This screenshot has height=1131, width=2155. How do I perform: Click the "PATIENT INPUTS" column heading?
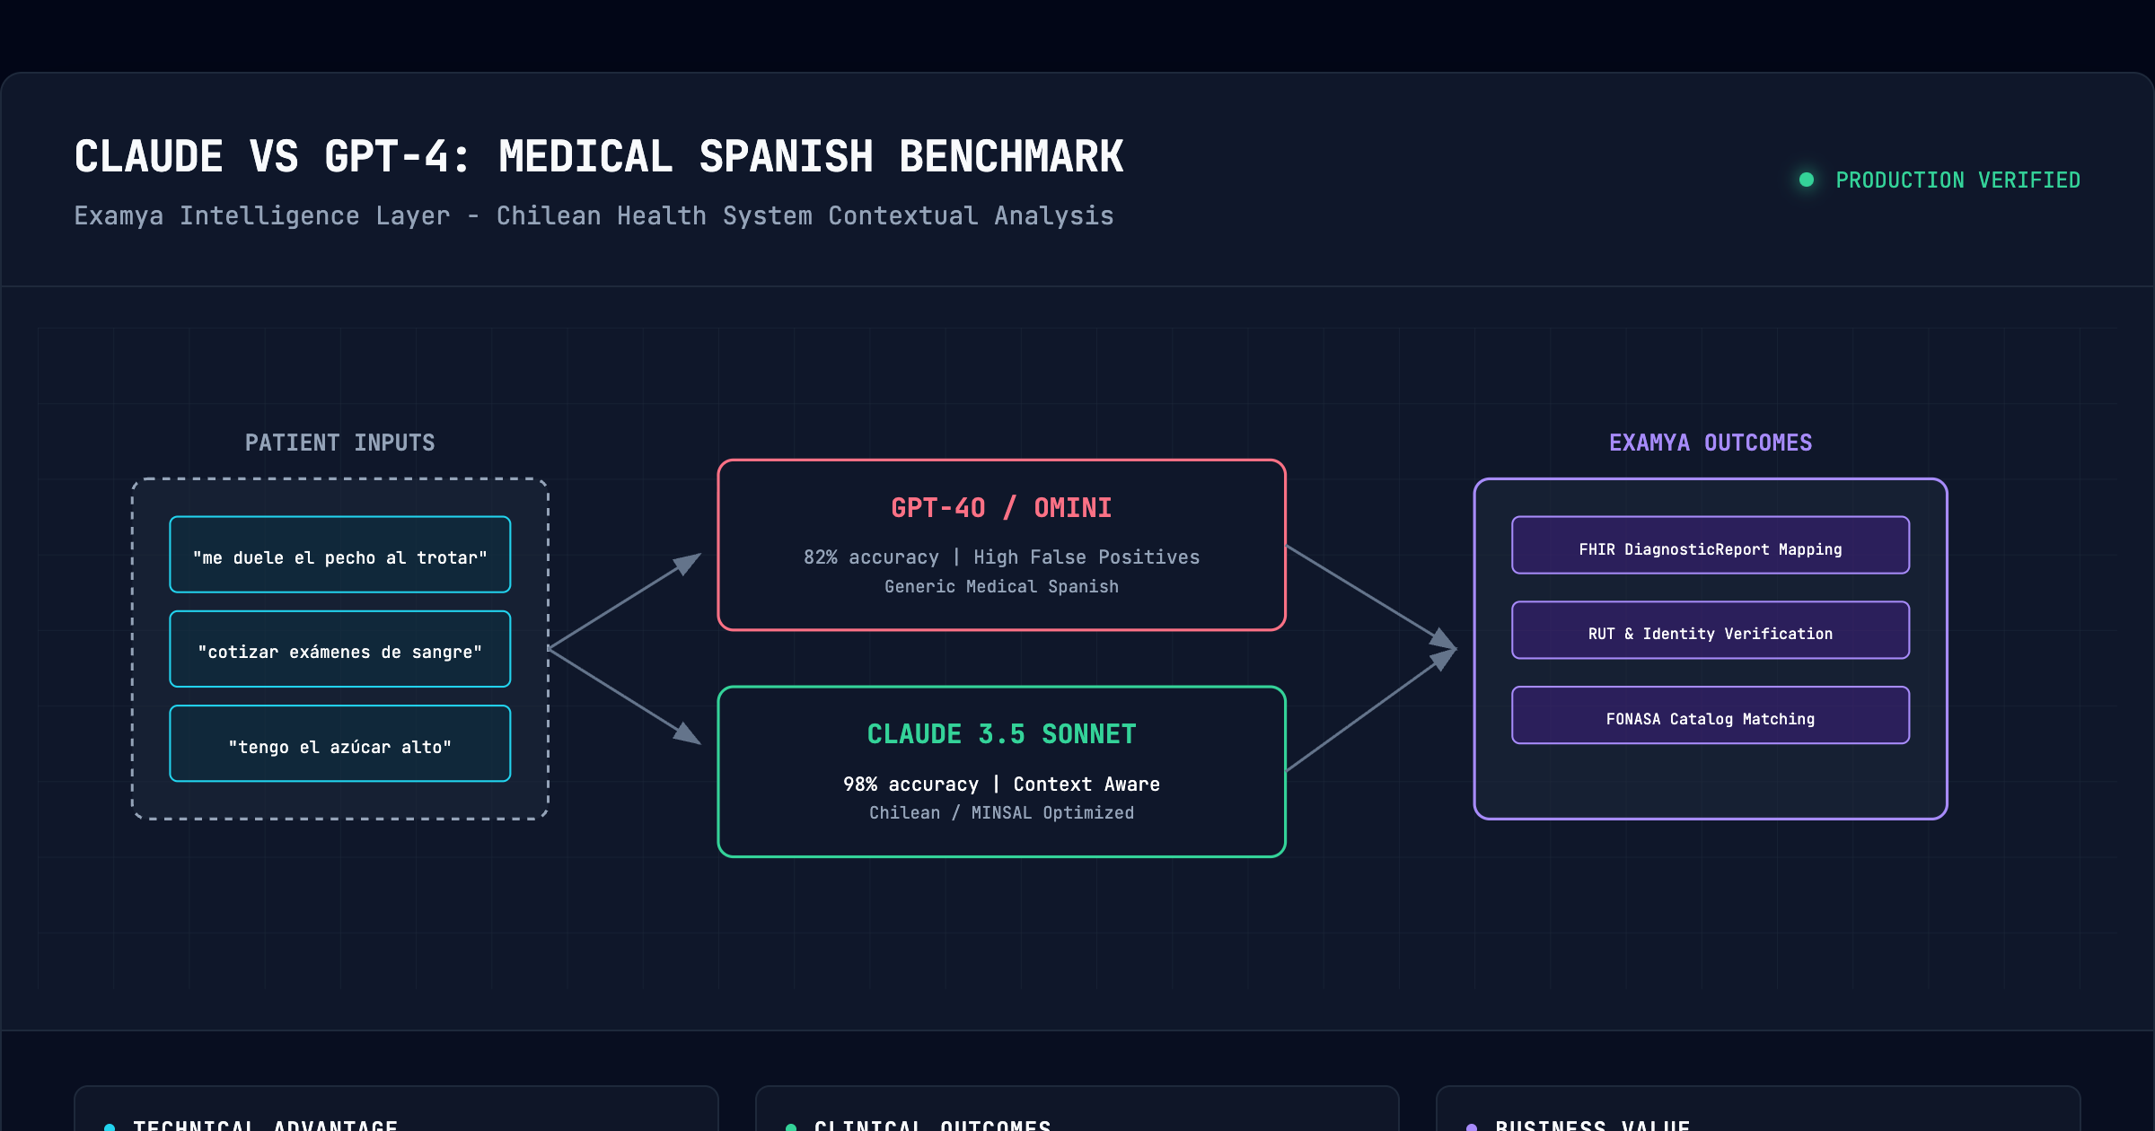click(340, 443)
